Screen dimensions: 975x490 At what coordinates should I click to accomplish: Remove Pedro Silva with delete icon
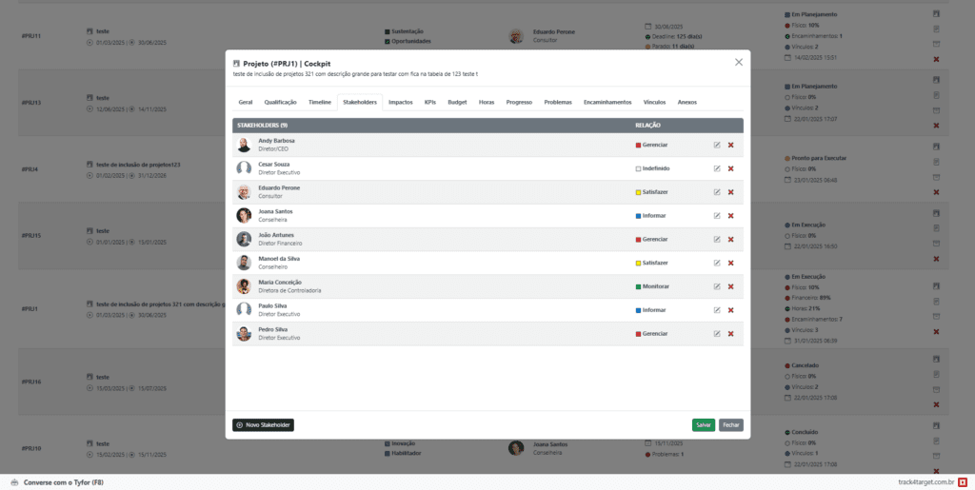pos(730,334)
